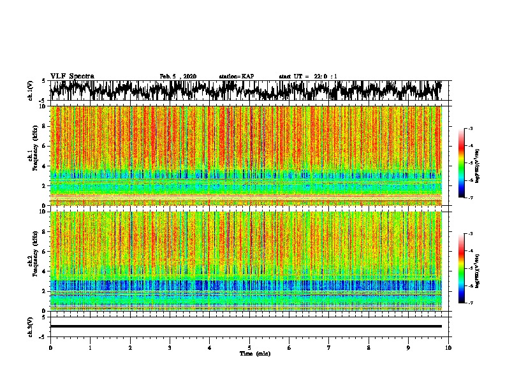
Task: Click the "9" tick on the time axis
Action: pyautogui.click(x=408, y=348)
